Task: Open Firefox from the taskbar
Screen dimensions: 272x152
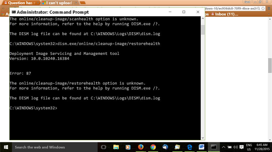Action: [141, 147]
